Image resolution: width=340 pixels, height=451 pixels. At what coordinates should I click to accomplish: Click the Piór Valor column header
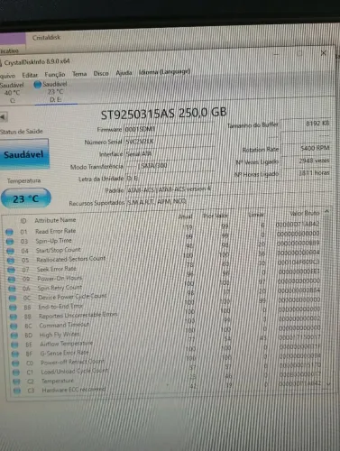(x=216, y=216)
